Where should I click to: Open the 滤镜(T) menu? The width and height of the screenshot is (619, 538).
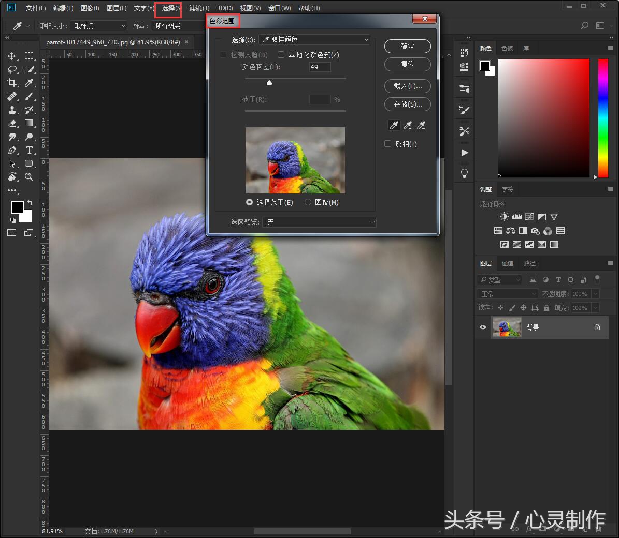[x=199, y=8]
